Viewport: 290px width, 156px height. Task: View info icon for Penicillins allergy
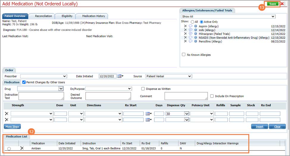(x=195, y=41)
